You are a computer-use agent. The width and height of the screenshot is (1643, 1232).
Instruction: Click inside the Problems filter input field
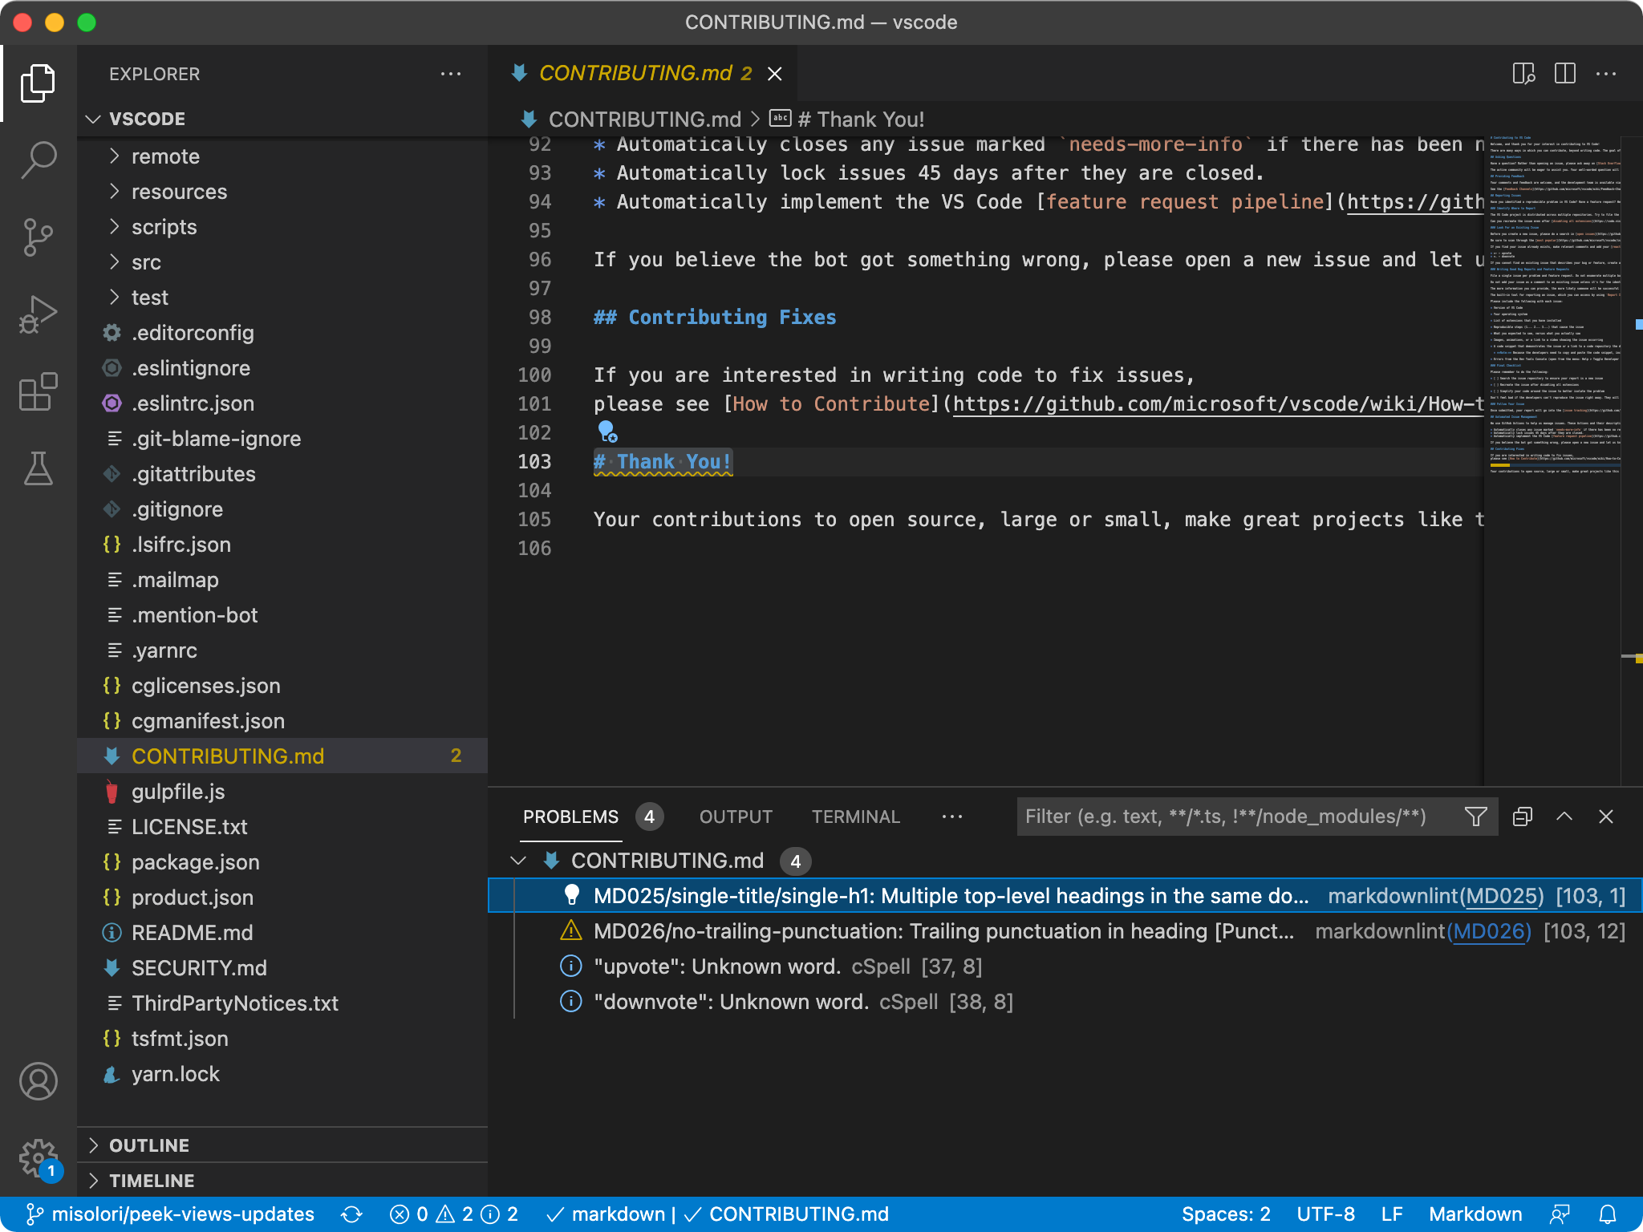(1203, 817)
